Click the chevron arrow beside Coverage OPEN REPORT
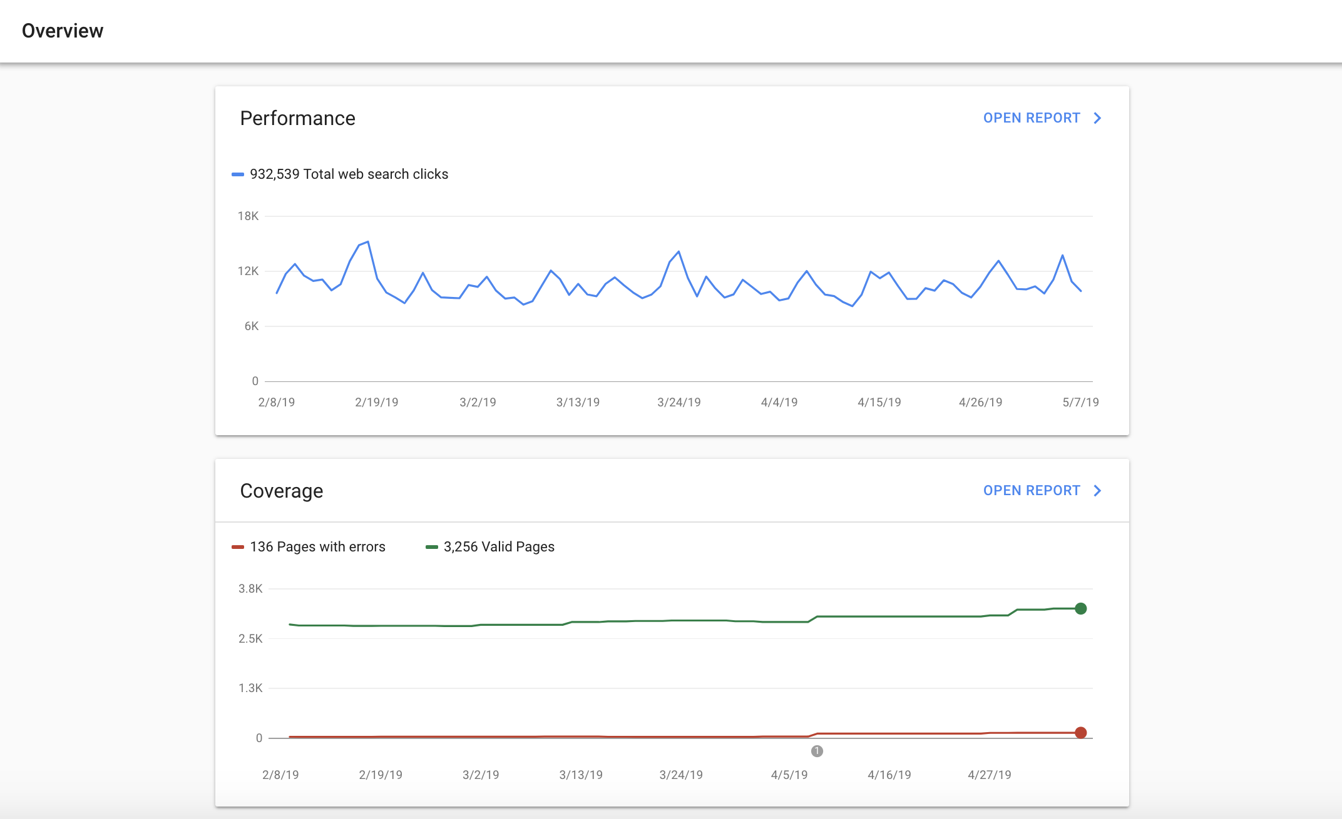This screenshot has width=1342, height=819. [1097, 491]
